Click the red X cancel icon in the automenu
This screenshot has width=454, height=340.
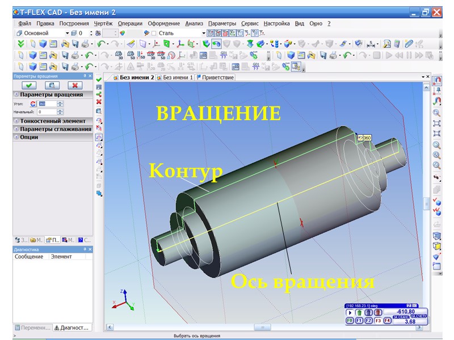[x=99, y=102]
